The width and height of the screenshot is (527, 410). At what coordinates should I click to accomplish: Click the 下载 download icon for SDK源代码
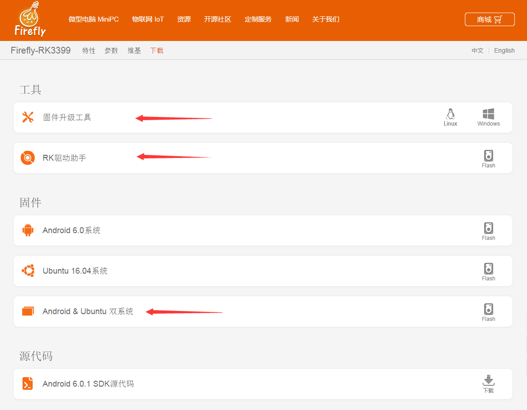[x=488, y=384]
